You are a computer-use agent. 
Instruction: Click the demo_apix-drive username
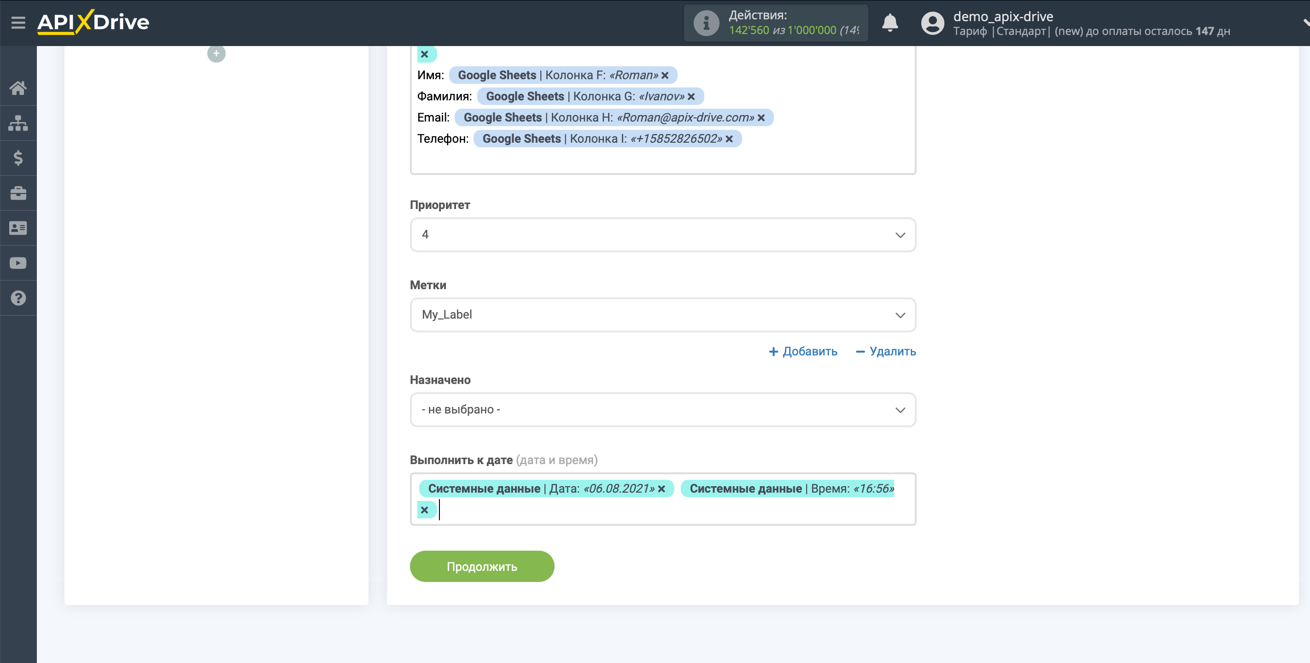1003,16
